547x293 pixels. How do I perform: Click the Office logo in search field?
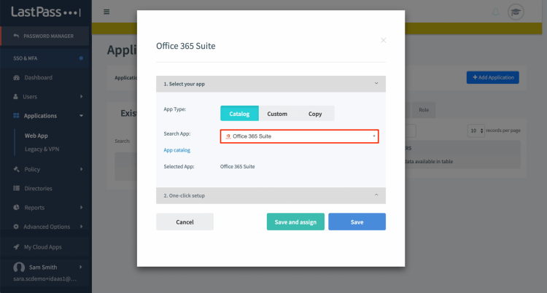coord(228,136)
